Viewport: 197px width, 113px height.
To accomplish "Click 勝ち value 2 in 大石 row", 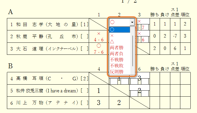I will 155,48.
